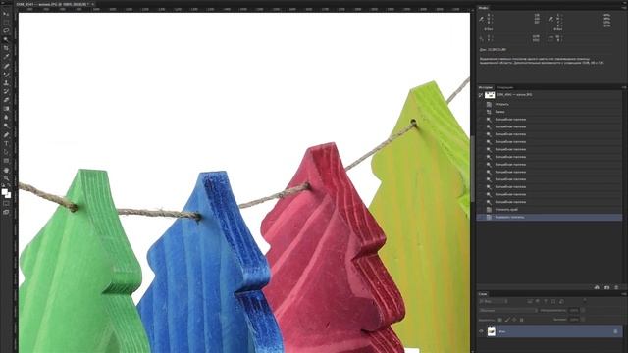
Task: Select the Zoom tool
Action: (x=6, y=178)
